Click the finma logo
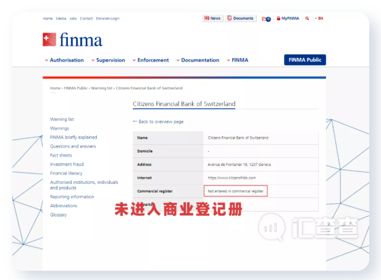Image resolution: width=381 pixels, height=280 pixels. point(72,39)
